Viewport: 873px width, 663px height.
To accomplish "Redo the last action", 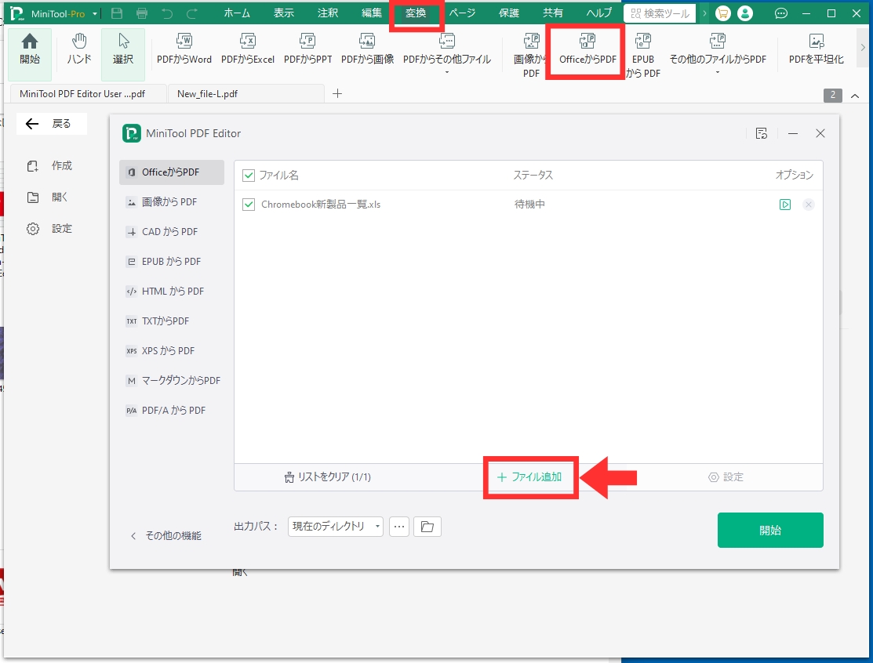I will click(192, 13).
